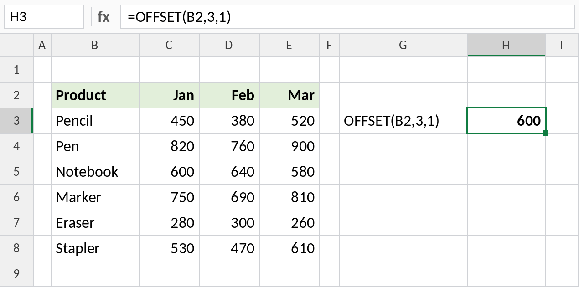The image size is (579, 287).
Task: Select row 1 header
Action: [x=17, y=70]
